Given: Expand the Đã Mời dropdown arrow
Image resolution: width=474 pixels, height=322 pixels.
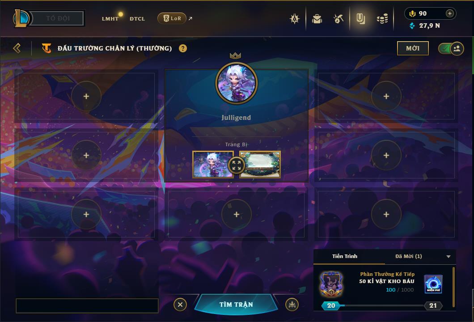Looking at the screenshot, I should point(449,256).
